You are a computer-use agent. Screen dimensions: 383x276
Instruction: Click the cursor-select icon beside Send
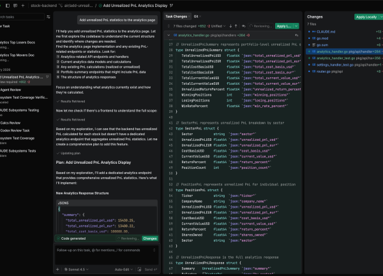(x=139, y=270)
